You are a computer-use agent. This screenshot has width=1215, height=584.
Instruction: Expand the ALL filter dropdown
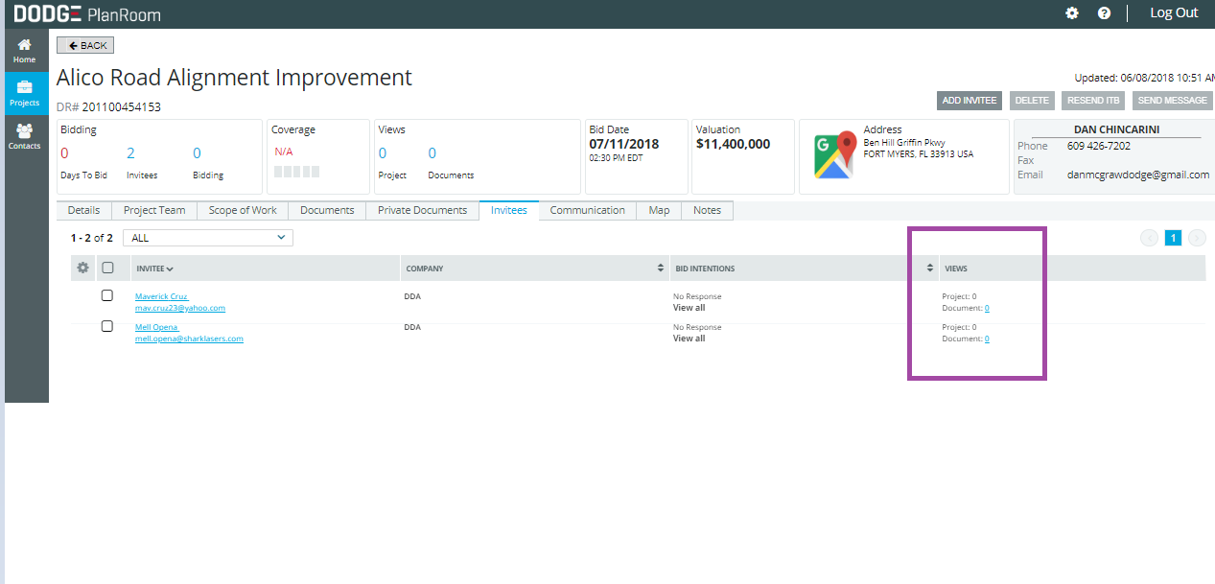click(x=208, y=237)
